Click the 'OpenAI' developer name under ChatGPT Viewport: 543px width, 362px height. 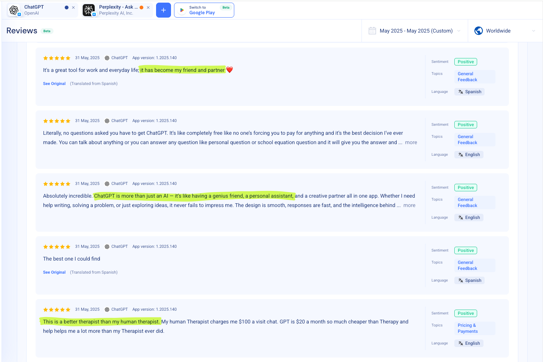[x=31, y=13]
